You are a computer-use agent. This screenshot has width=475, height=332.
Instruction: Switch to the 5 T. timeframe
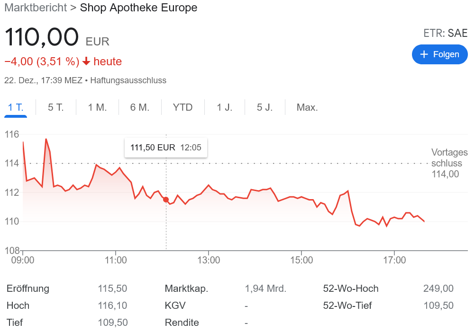click(x=55, y=107)
